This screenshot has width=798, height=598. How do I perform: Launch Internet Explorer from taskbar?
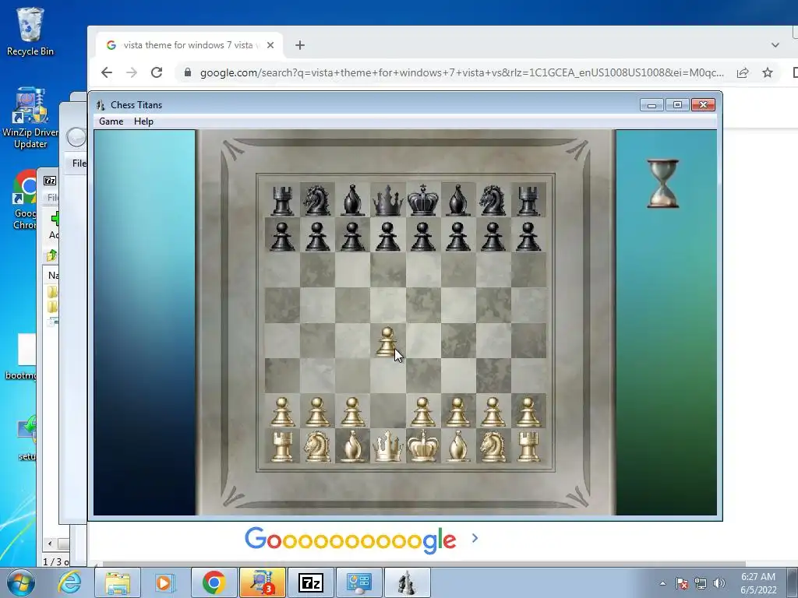tap(69, 582)
